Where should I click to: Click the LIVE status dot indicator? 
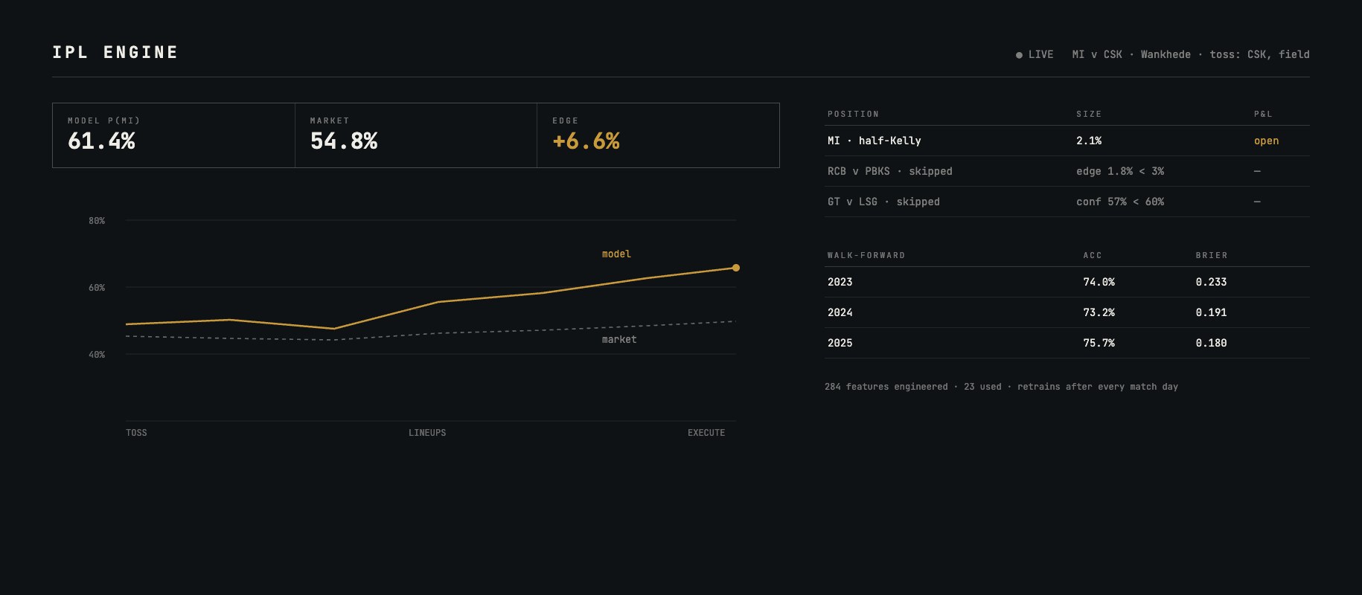tap(1019, 55)
